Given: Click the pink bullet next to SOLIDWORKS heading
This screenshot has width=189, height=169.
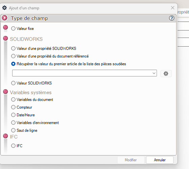Looking at the screenshot, I should (5, 39).
